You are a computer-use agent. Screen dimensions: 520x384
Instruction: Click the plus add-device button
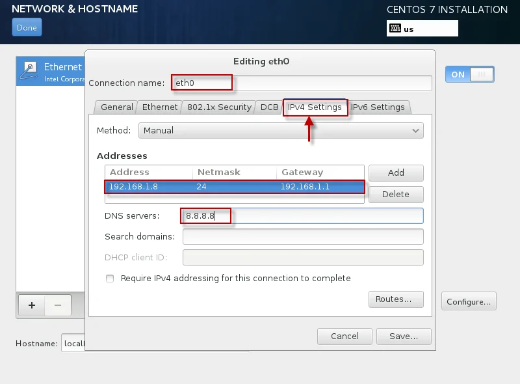coord(31,305)
